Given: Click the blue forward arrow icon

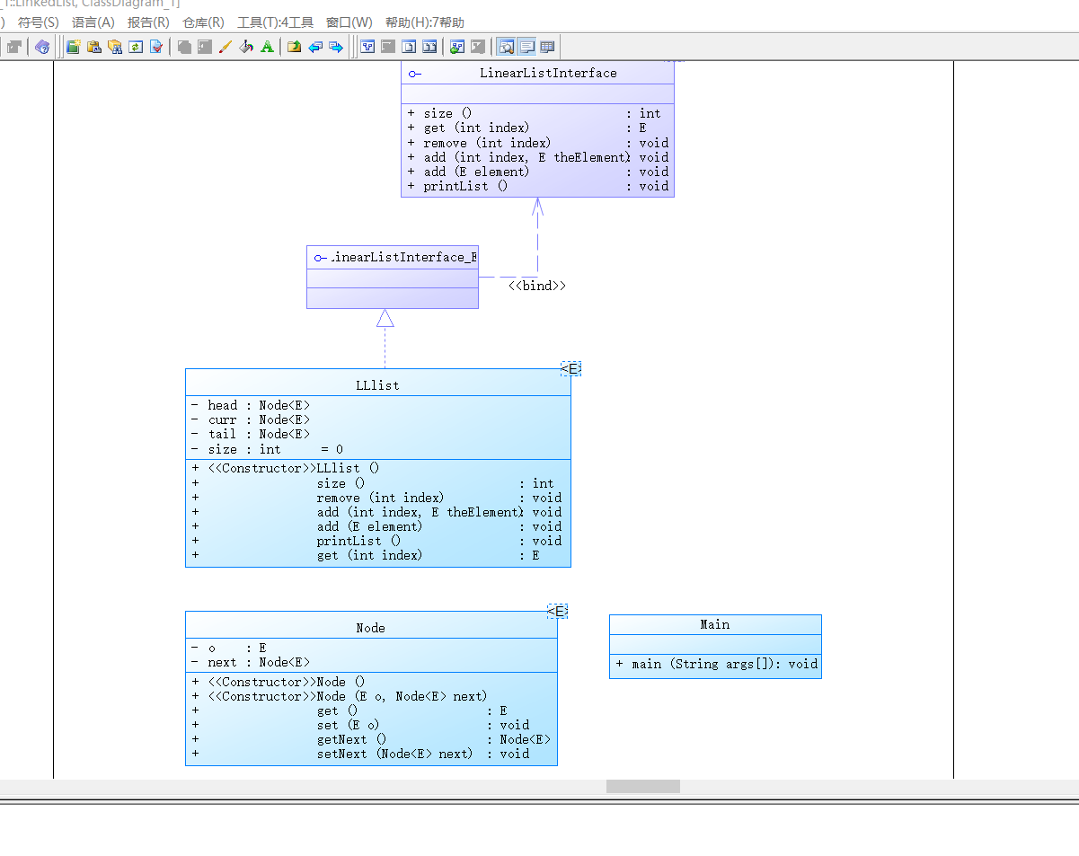Looking at the screenshot, I should pyautogui.click(x=336, y=47).
